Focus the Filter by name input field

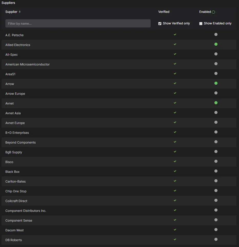[78, 23]
